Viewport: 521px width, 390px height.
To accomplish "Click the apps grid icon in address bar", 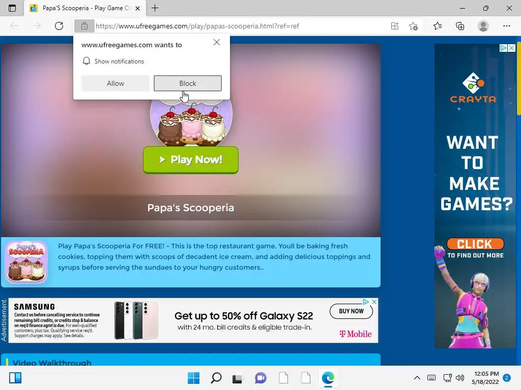I will [x=395, y=26].
